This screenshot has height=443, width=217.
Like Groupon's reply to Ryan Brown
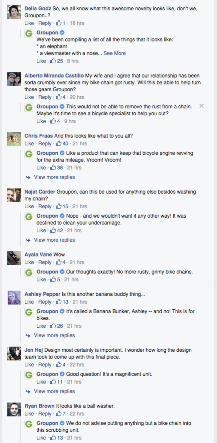pos(41,438)
